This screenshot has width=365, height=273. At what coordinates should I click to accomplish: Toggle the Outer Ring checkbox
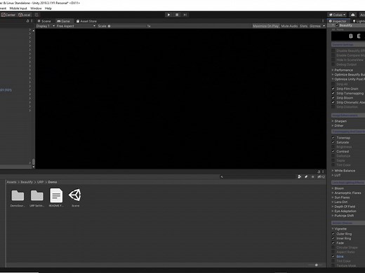tap(333, 234)
